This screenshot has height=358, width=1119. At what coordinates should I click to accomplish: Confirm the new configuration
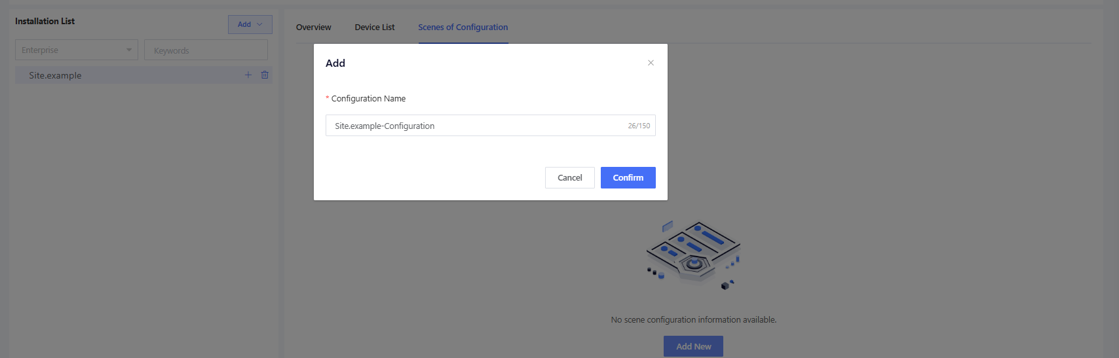[x=628, y=177]
